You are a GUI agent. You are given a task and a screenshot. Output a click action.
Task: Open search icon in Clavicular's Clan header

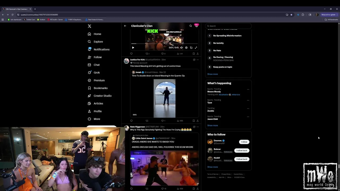tap(190, 26)
